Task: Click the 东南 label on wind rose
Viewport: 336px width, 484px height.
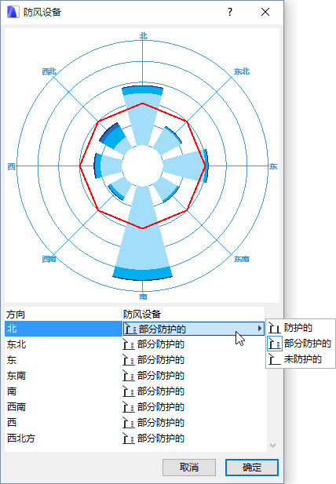Action: point(242,259)
